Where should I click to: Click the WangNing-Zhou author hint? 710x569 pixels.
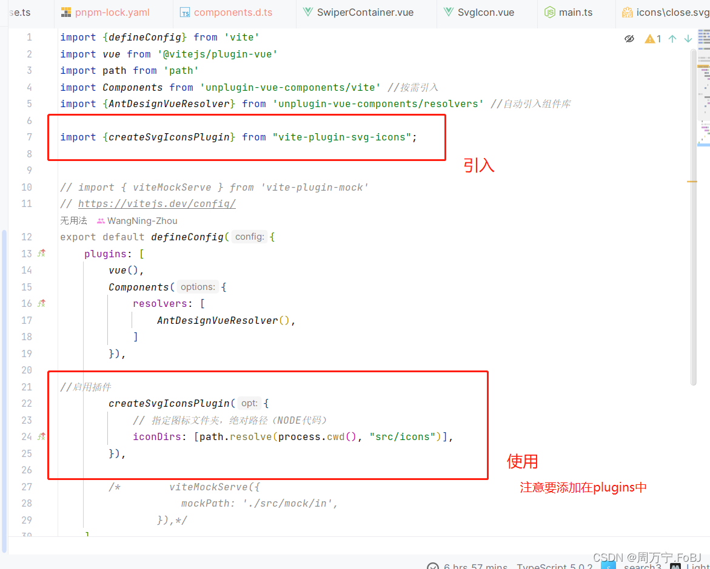(x=142, y=221)
